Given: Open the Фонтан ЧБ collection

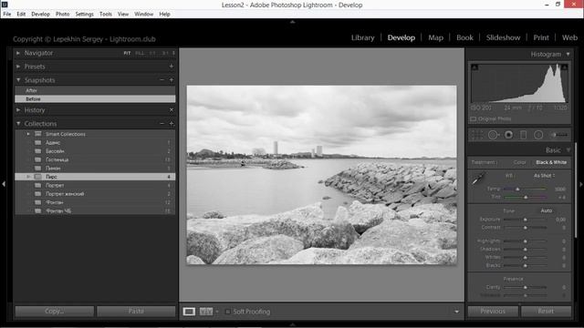Looking at the screenshot, I should tap(95, 210).
